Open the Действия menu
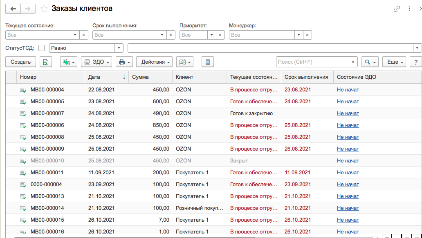Image resolution: width=422 pixels, height=238 pixels. click(154, 62)
